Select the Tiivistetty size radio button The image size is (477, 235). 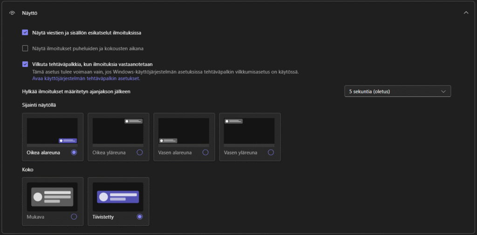pyautogui.click(x=140, y=217)
